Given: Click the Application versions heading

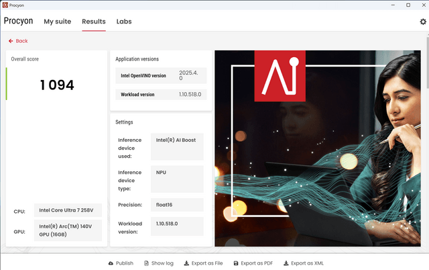Looking at the screenshot, I should 137,59.
